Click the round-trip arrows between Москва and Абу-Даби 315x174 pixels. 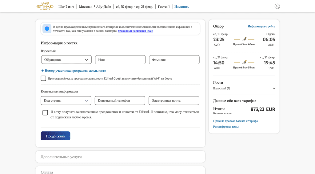pos(93,7)
